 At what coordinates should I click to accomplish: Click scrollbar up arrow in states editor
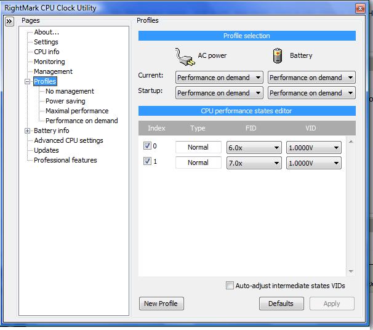click(351, 142)
